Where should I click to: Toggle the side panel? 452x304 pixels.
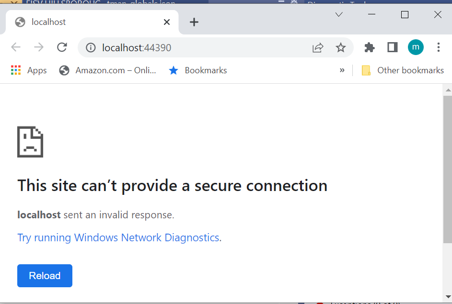click(393, 47)
